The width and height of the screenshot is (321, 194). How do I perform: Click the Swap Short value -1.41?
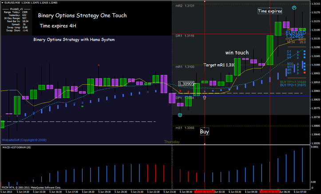tap(25, 31)
